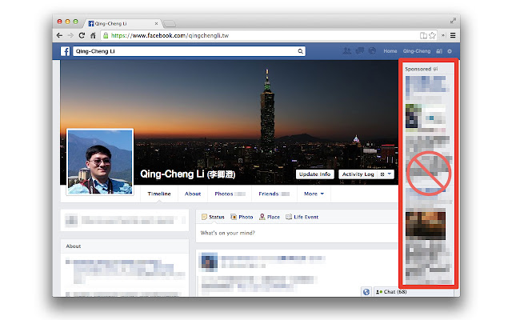
Task: Go to Home in Facebook bar
Action: pos(390,51)
